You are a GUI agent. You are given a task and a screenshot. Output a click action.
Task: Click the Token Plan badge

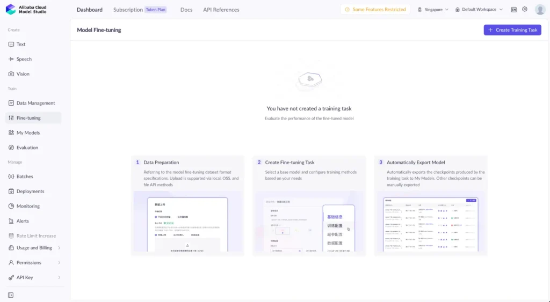(156, 10)
